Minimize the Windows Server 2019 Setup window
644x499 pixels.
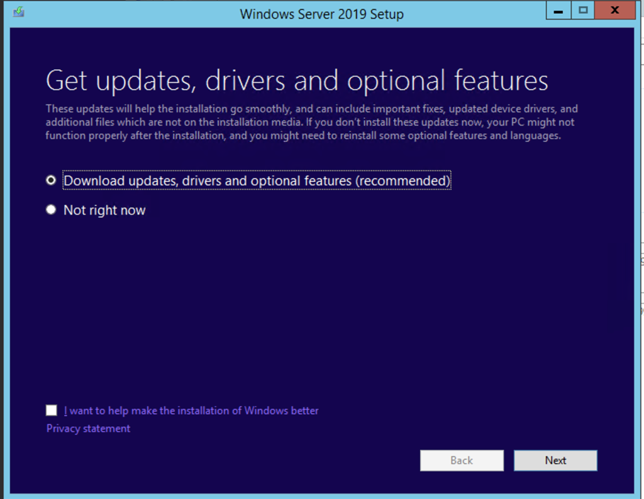[558, 11]
